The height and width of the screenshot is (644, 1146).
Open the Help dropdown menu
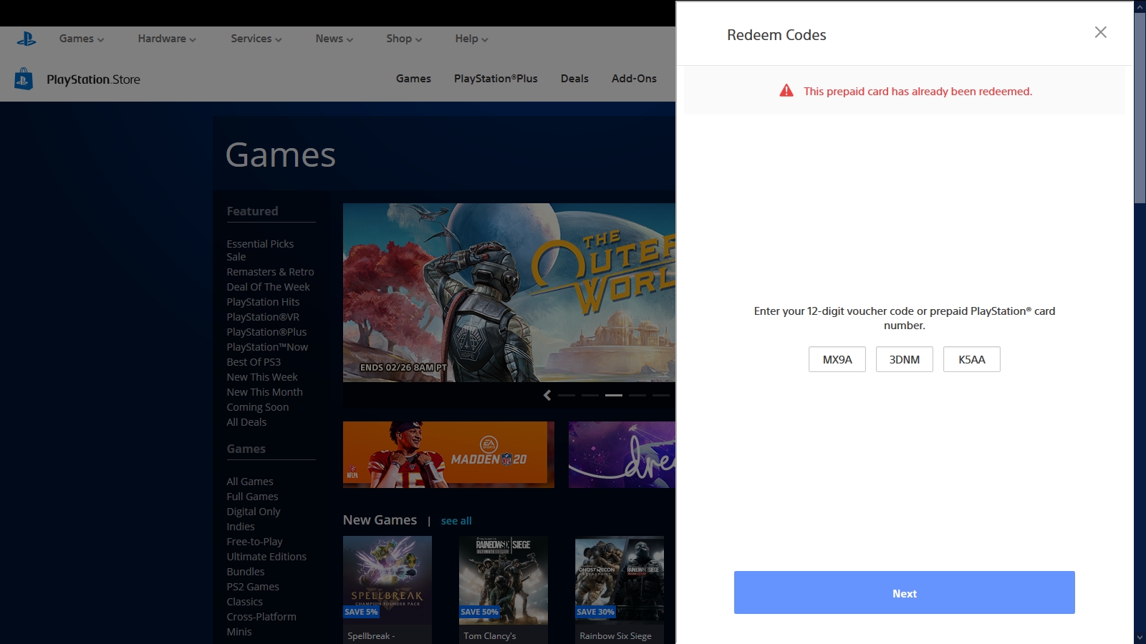click(x=471, y=39)
